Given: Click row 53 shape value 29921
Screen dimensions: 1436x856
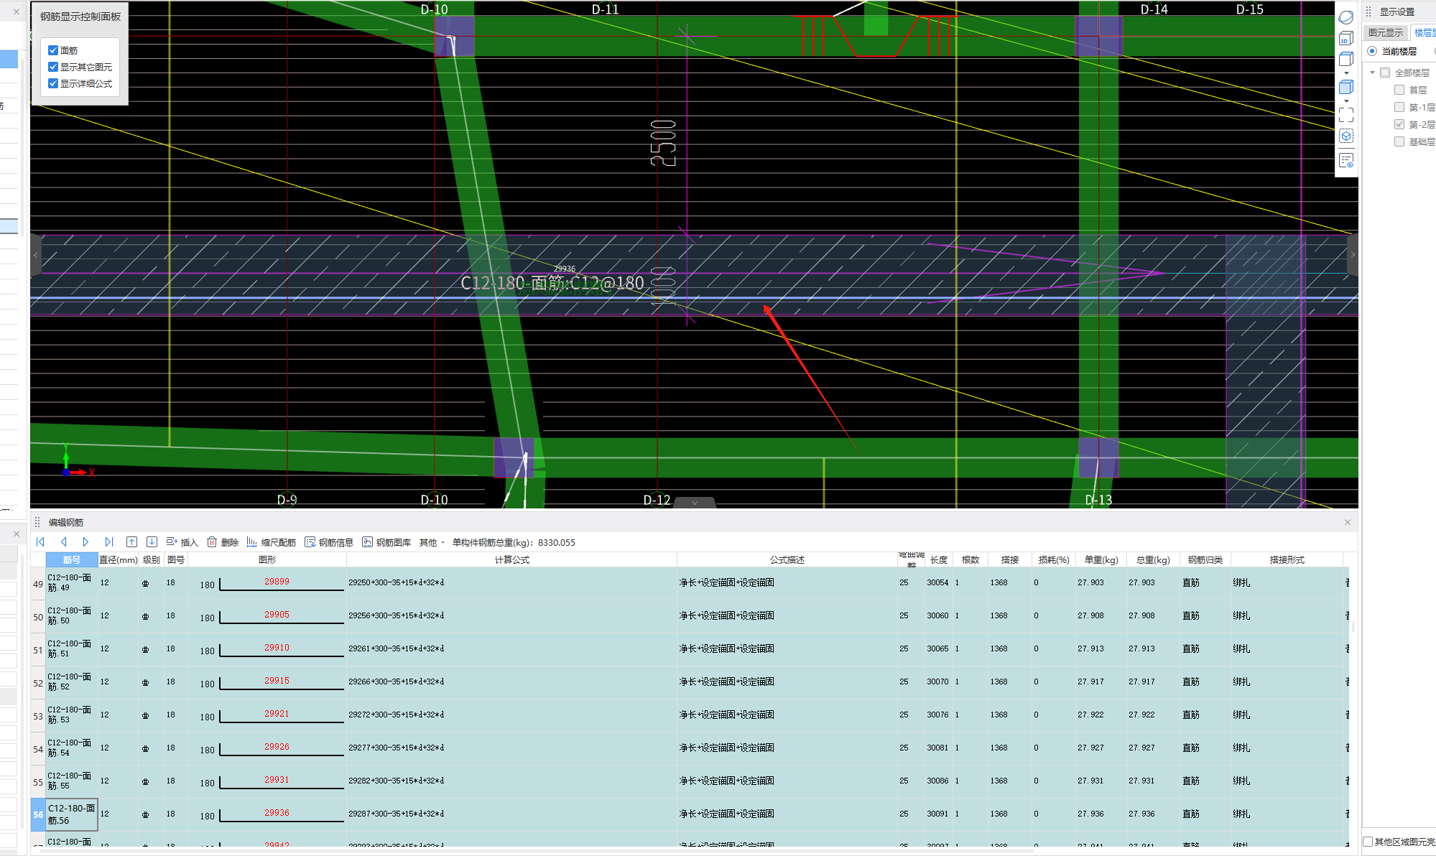Looking at the screenshot, I should click(x=277, y=713).
